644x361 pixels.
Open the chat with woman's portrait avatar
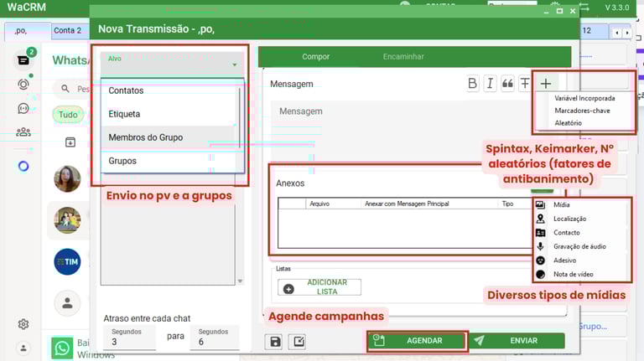pos(67,179)
